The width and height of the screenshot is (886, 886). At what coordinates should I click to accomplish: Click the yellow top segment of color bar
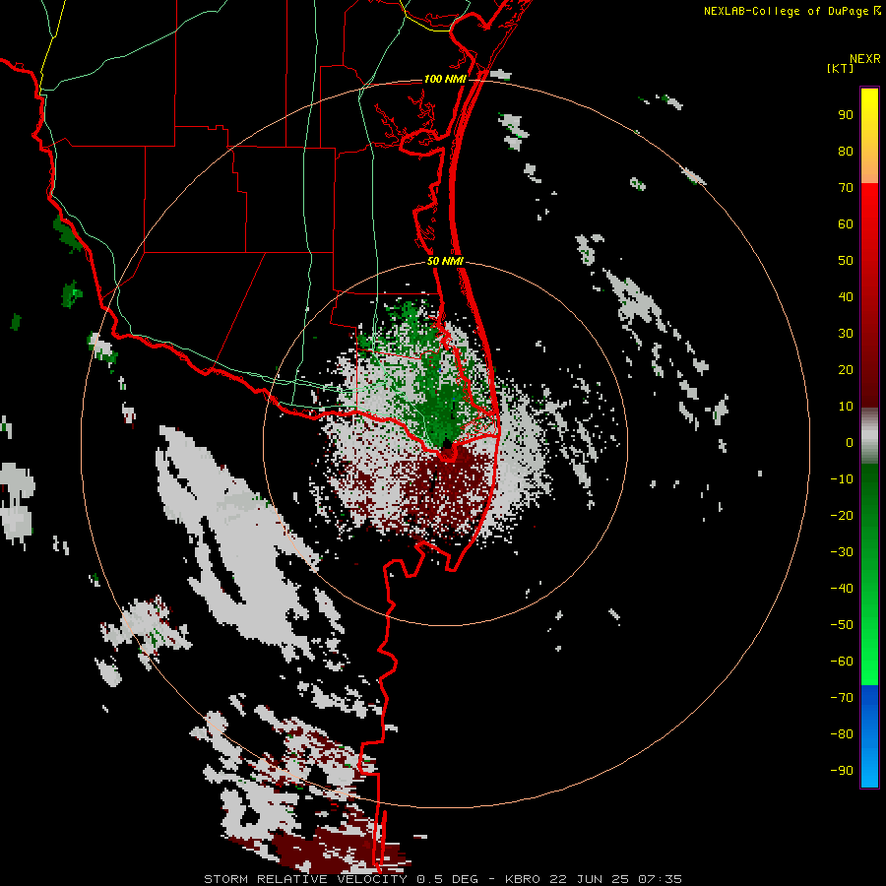click(869, 136)
